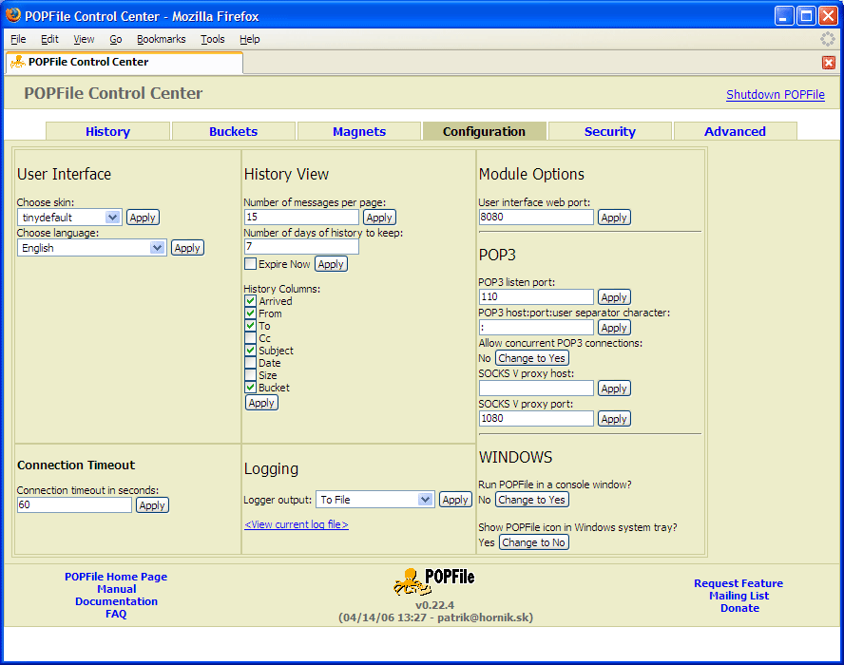Uncheck the Subject history column
Image resolution: width=844 pixels, height=665 pixels.
point(250,351)
